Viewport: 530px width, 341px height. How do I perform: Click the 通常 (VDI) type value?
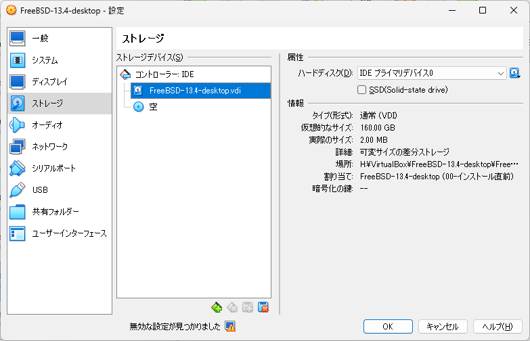pos(378,116)
